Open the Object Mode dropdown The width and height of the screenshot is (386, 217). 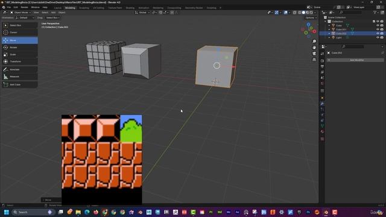[x=20, y=13]
